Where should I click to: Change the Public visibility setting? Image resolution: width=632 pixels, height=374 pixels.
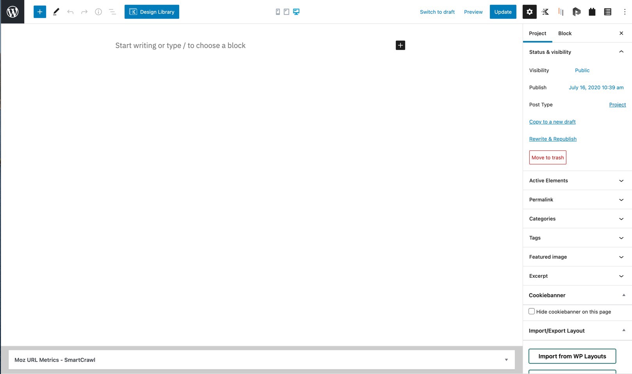pyautogui.click(x=582, y=70)
